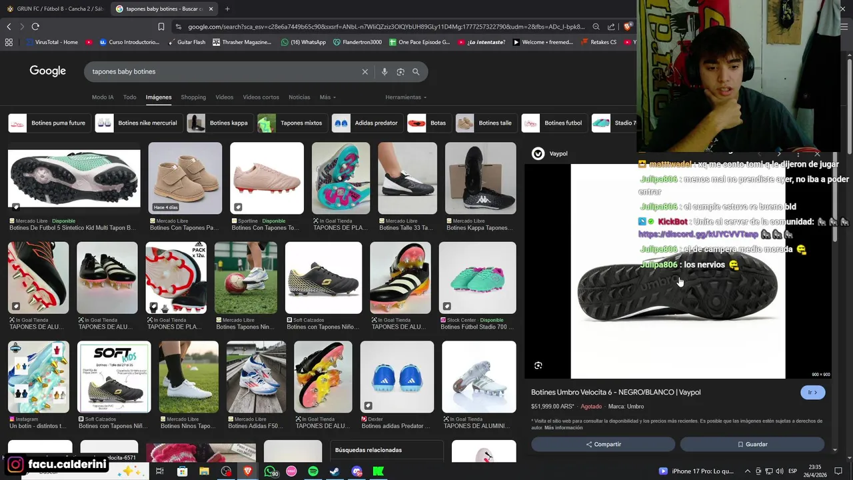Open File Explorer from the taskbar

tap(204, 471)
